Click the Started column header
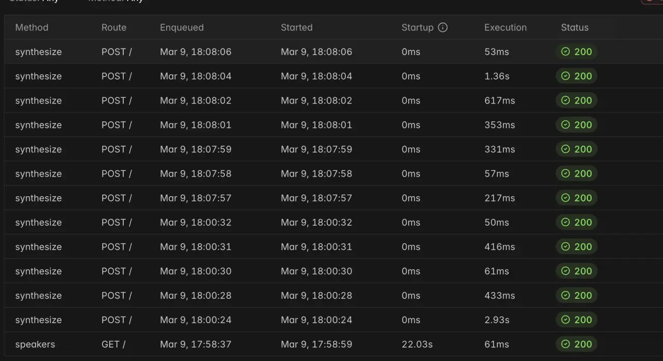663x361 pixels. [x=296, y=27]
